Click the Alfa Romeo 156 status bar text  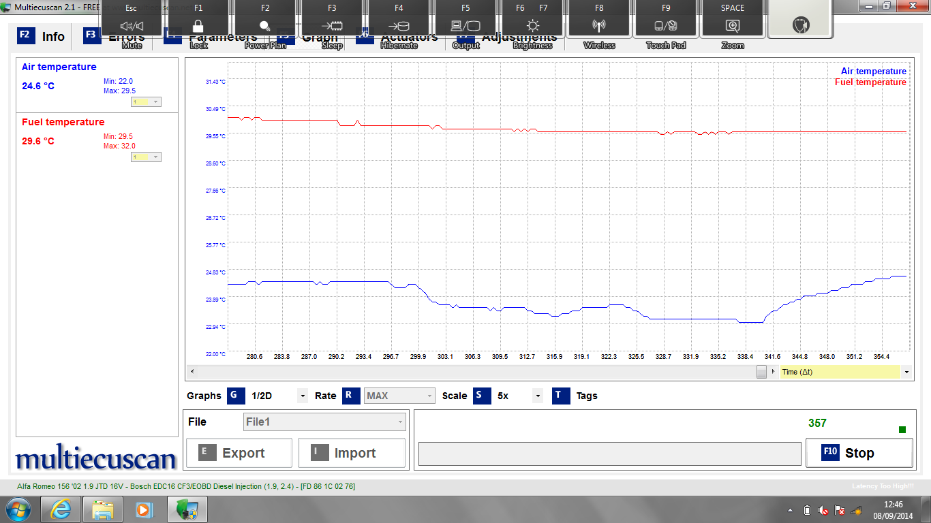pyautogui.click(x=185, y=486)
